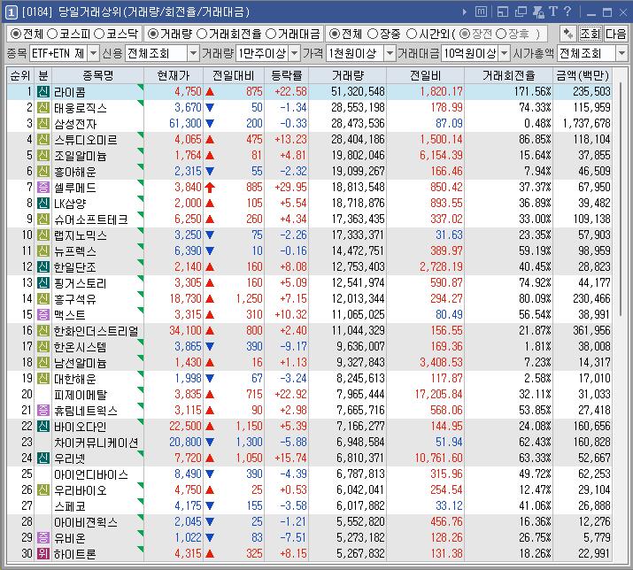The image size is (633, 570).
Task: Open the 차이커뮤니케이션 stock row
Action: tap(309, 442)
